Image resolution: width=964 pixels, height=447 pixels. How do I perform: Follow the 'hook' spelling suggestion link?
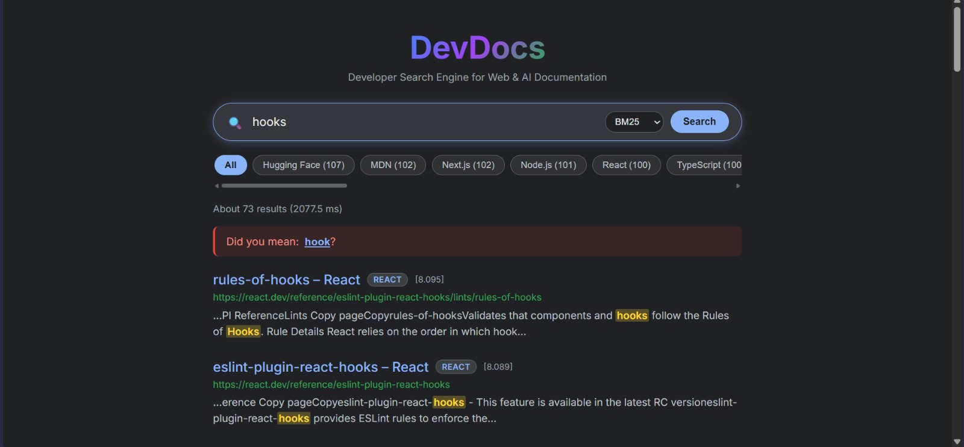coord(317,242)
